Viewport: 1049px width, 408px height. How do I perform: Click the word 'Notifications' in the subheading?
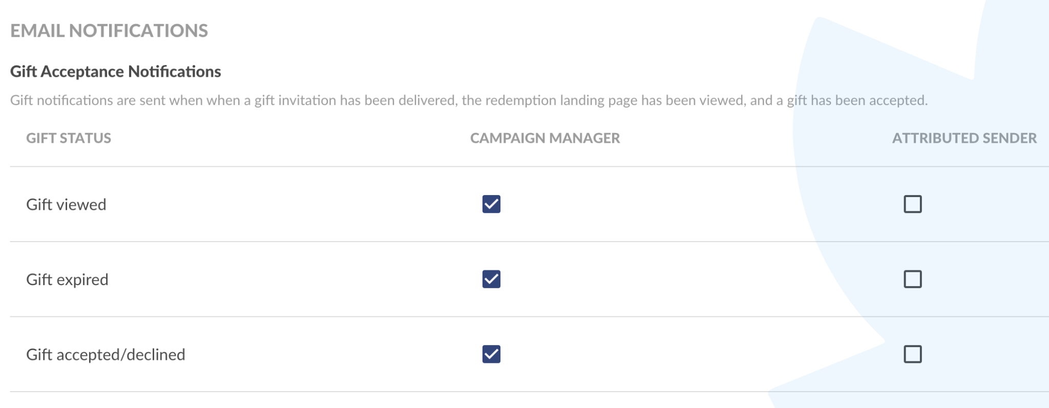point(175,72)
